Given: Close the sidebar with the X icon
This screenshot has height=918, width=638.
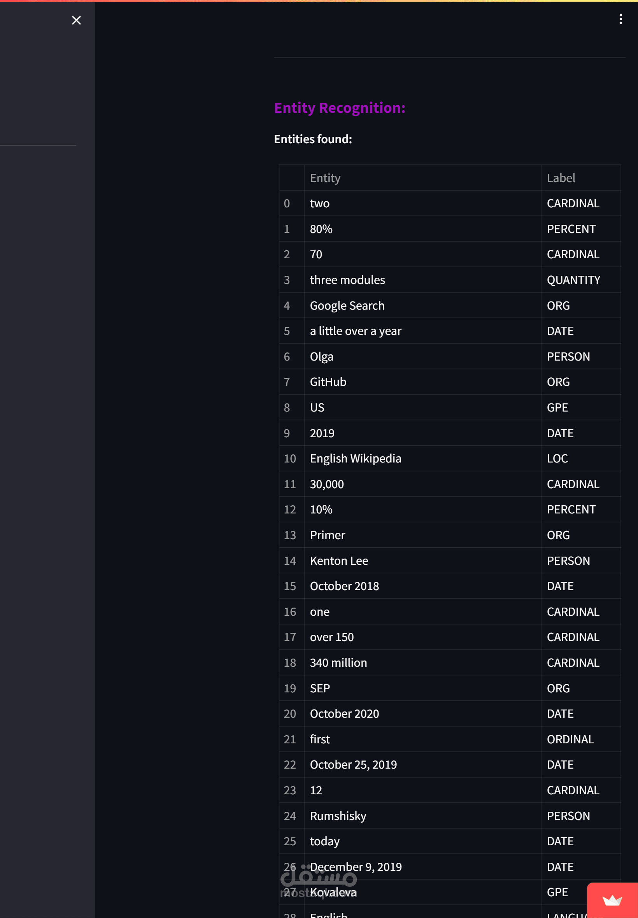Looking at the screenshot, I should click(76, 20).
